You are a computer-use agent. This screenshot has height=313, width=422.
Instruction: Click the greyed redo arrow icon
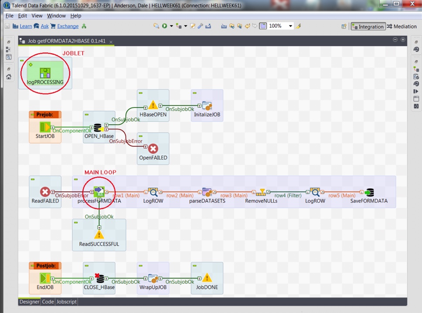tap(255, 26)
